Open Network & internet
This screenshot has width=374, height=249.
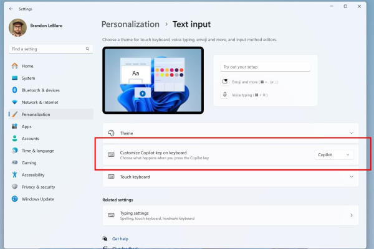click(x=51, y=102)
